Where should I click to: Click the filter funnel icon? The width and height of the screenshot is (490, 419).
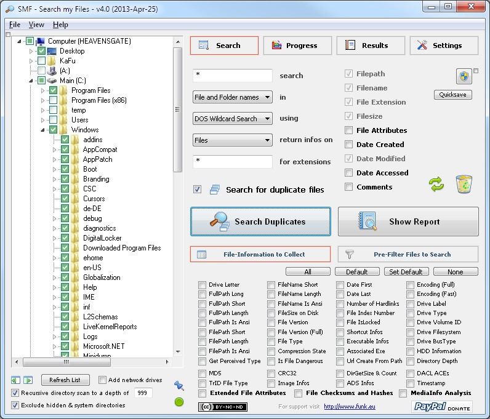pos(350,254)
